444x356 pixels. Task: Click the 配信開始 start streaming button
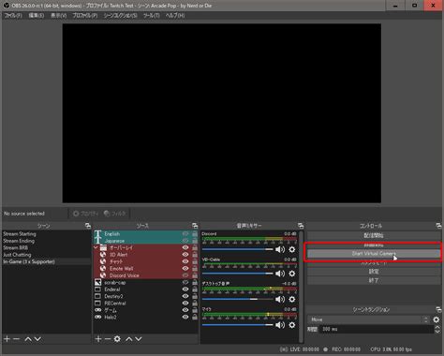pos(374,235)
